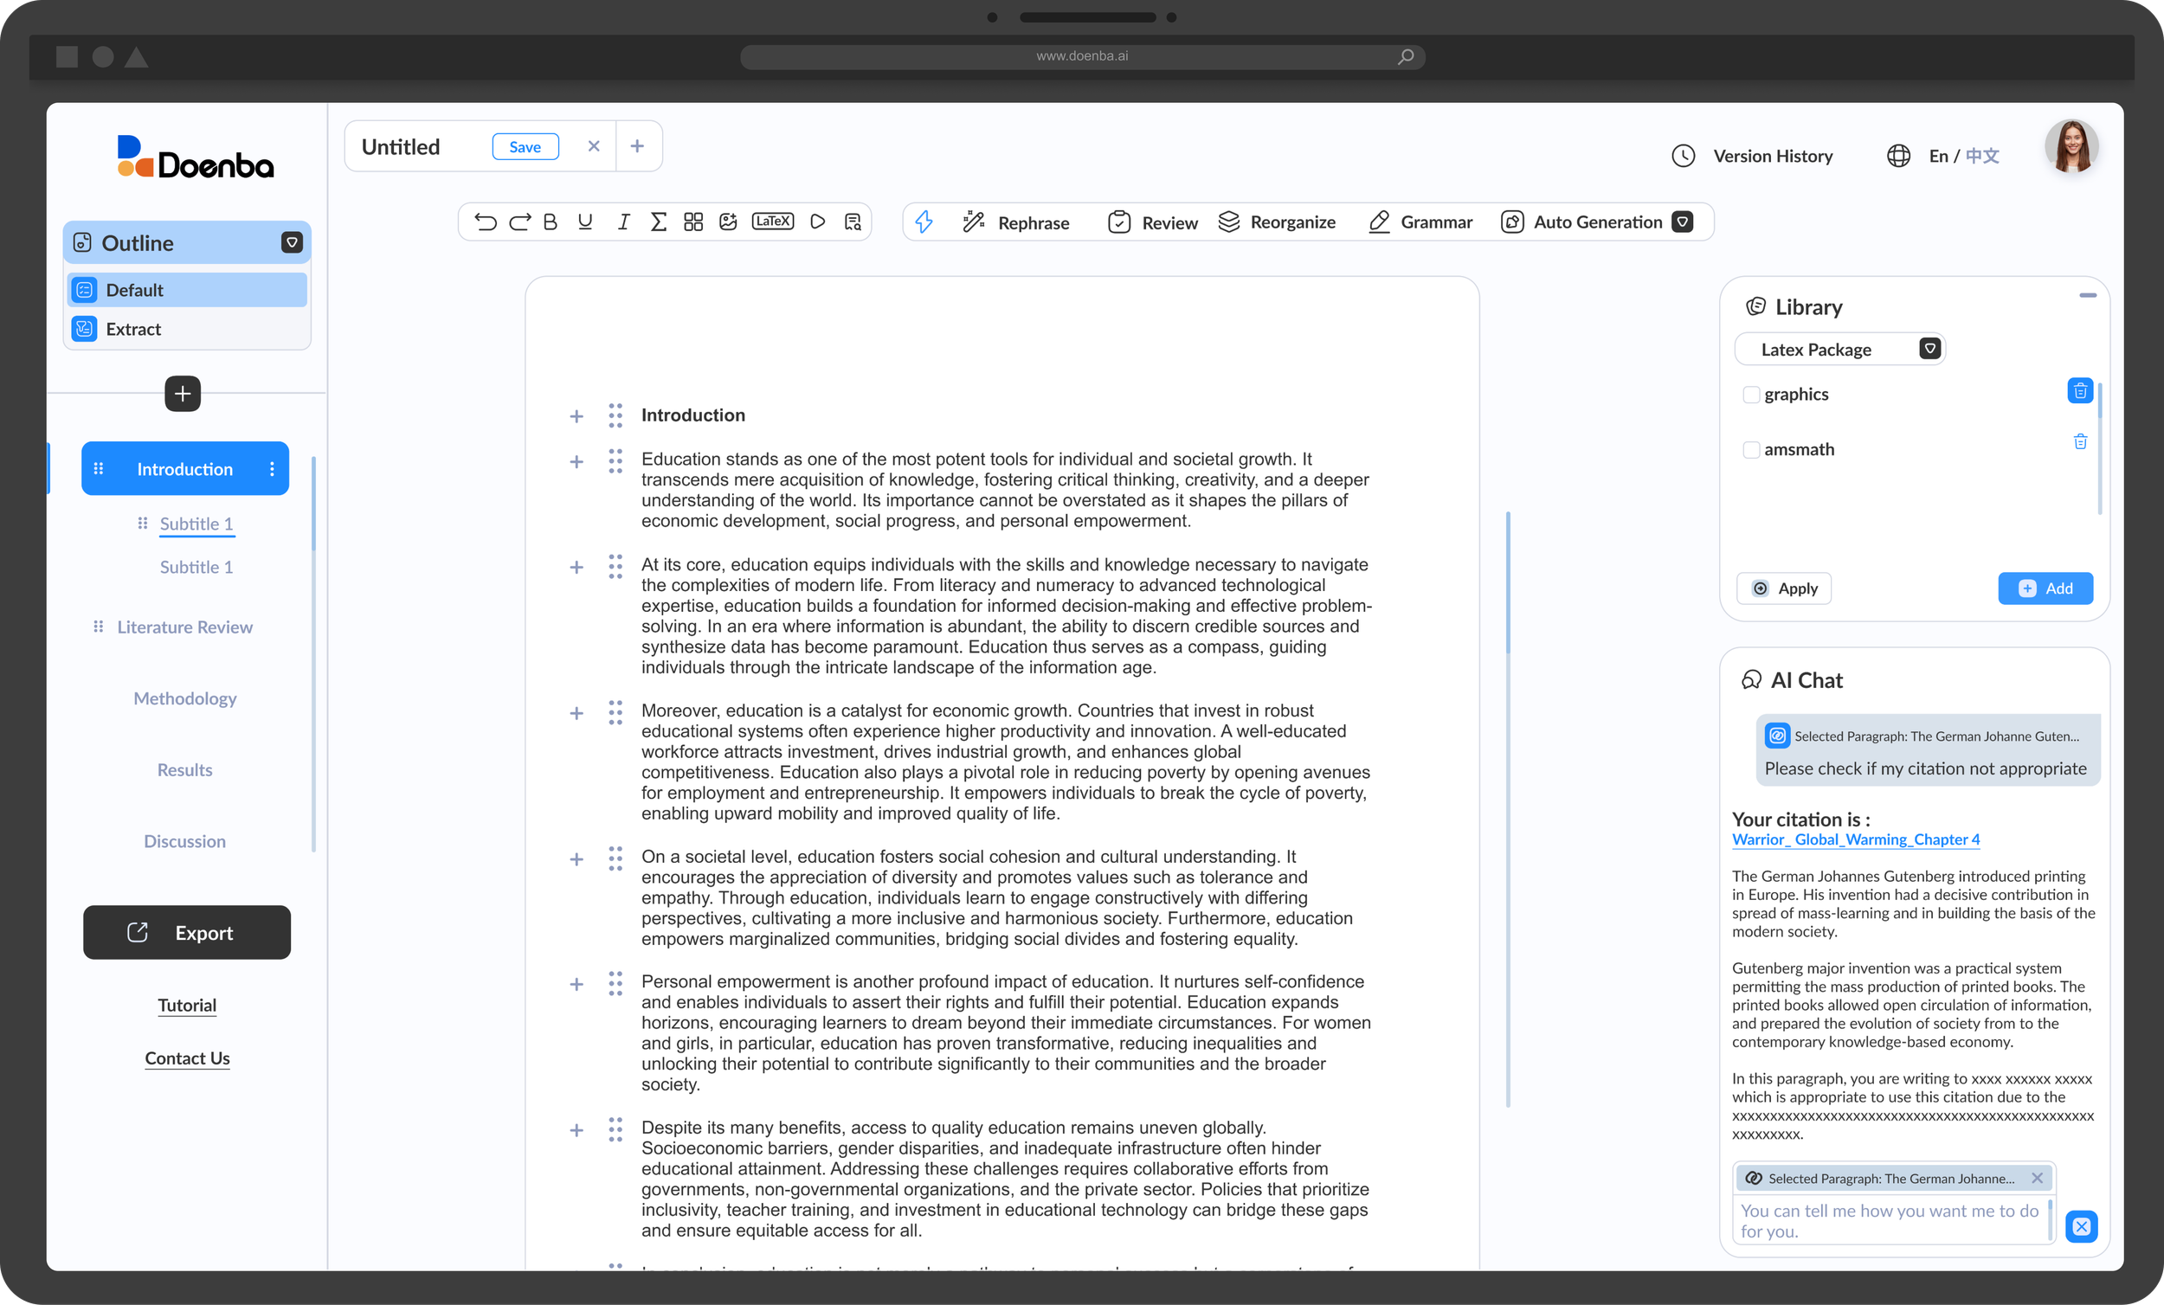Screen dimensions: 2164x1305
Task: Open Introduction section three-dot options
Action: 273,469
